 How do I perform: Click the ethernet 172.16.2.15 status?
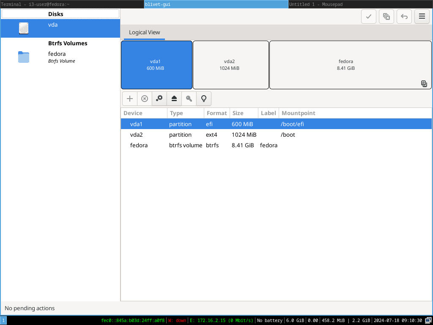coord(222,321)
